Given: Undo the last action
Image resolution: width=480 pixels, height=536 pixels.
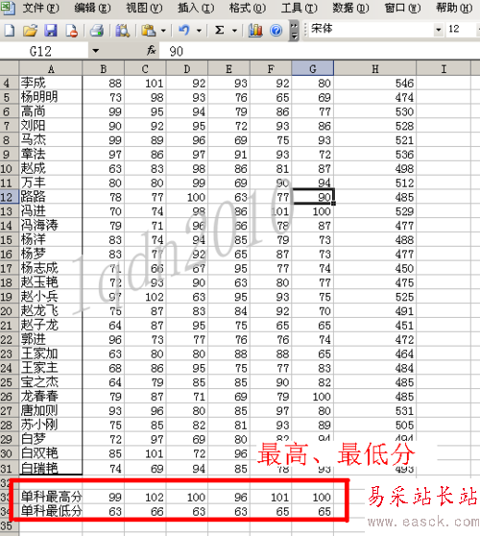Looking at the screenshot, I should (x=184, y=31).
